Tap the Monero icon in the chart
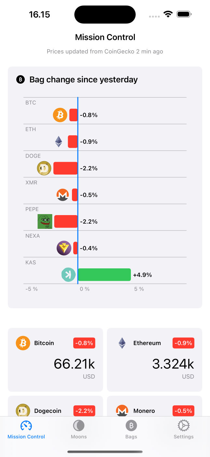The height and width of the screenshot is (457, 210). point(63,195)
